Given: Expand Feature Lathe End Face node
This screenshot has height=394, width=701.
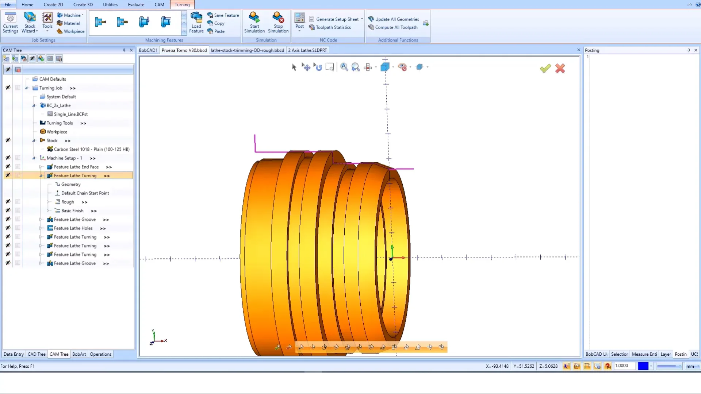Looking at the screenshot, I should [x=41, y=167].
